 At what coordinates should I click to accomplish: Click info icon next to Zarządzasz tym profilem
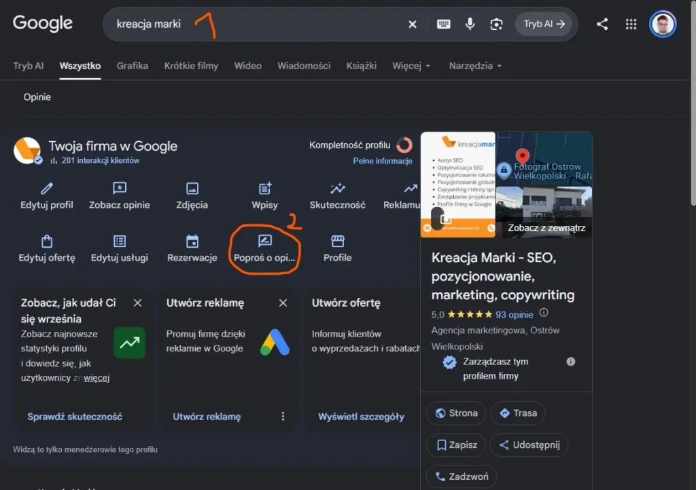(571, 362)
